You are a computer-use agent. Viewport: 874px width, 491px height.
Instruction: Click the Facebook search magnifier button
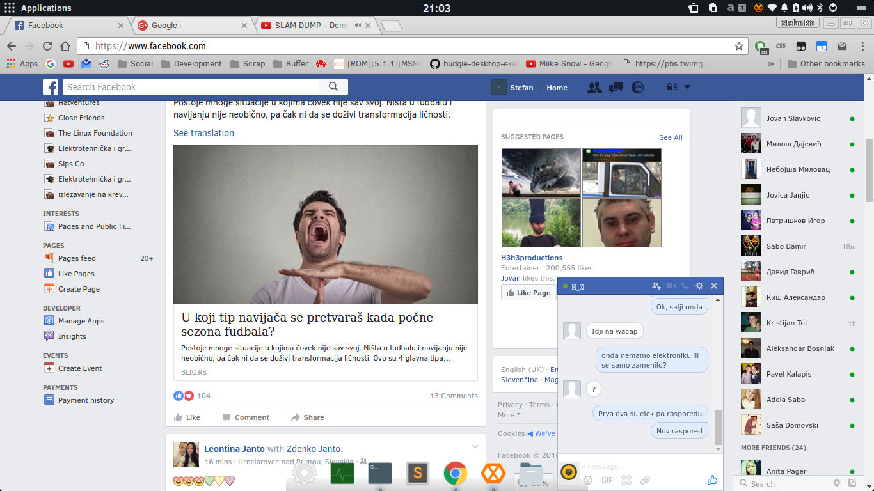coord(333,87)
